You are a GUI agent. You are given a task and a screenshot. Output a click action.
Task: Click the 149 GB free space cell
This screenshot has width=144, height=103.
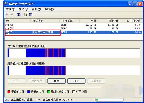click(x=114, y=29)
